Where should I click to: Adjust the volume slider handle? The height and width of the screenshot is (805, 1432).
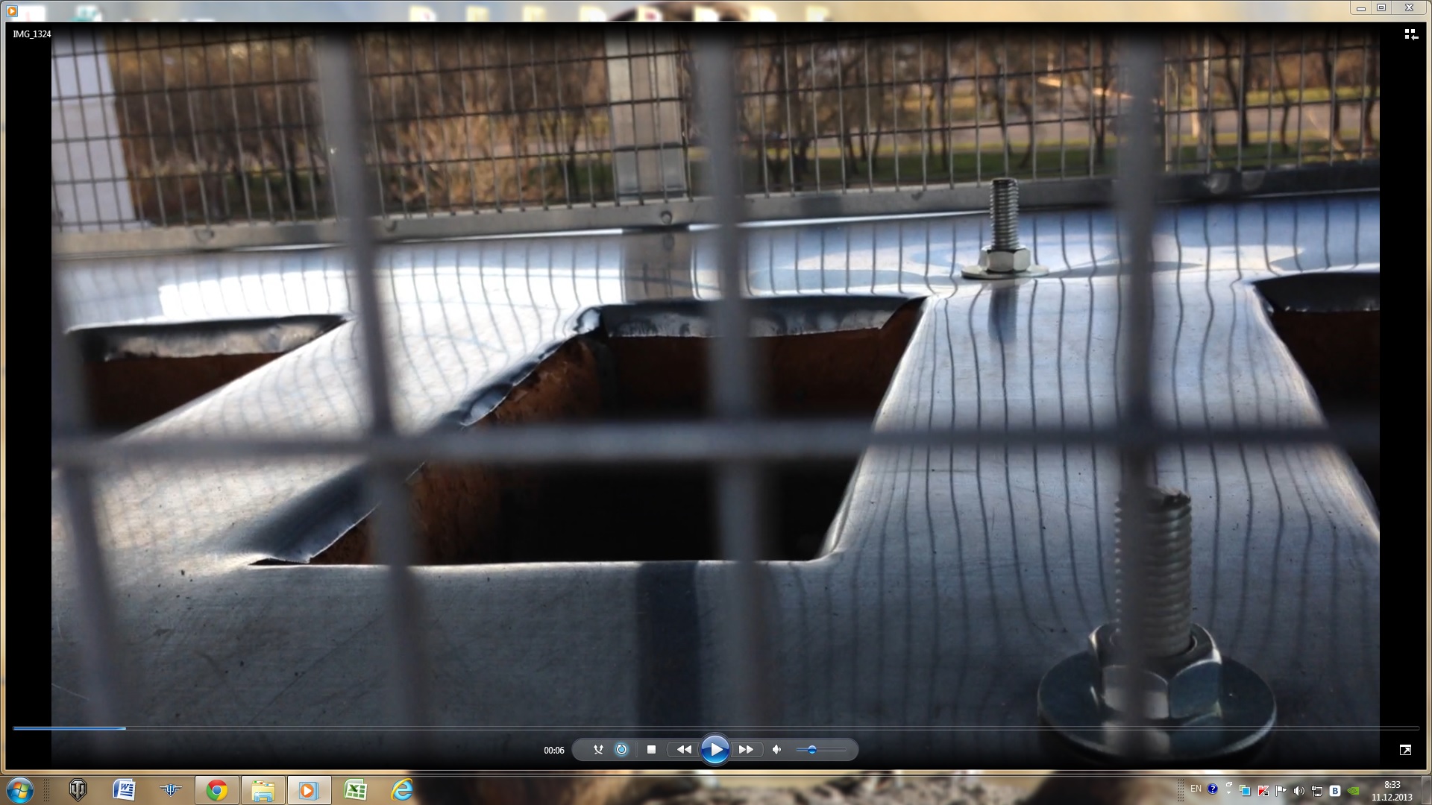[x=812, y=750]
